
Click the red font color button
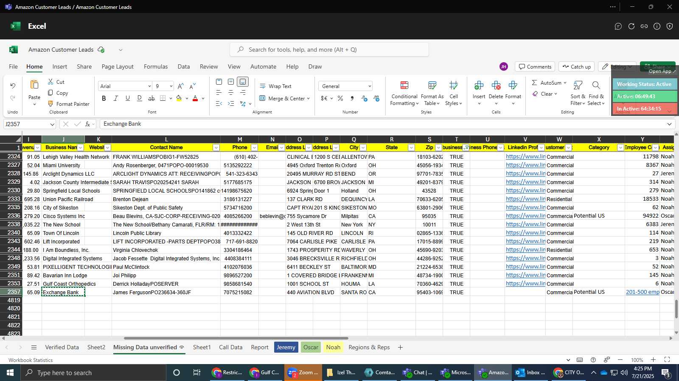click(195, 98)
